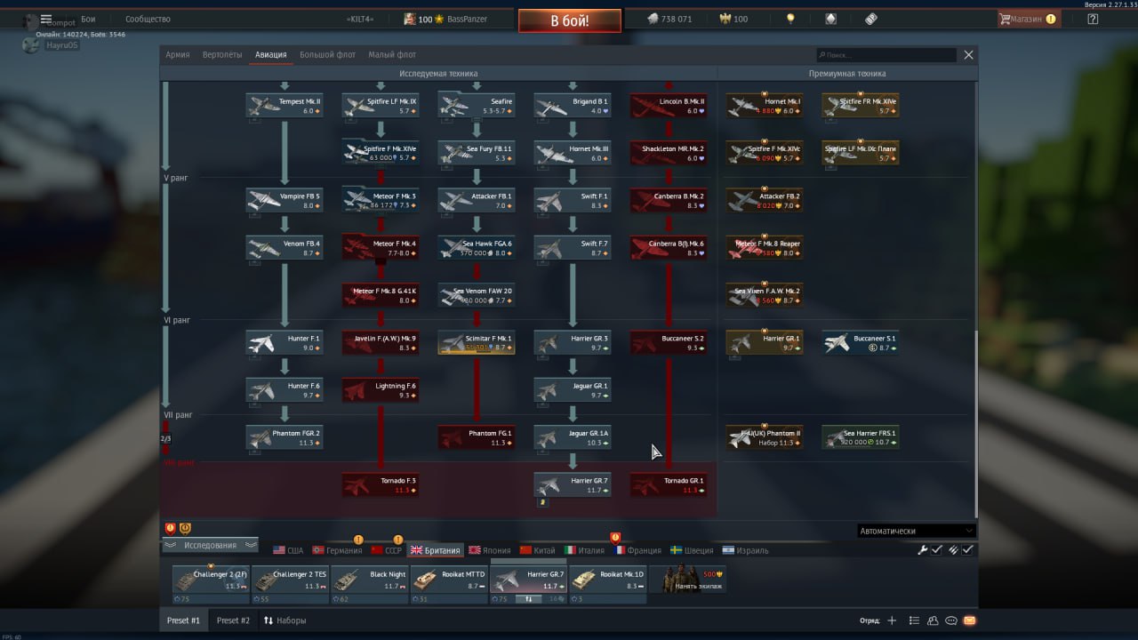Open the Автоматически dropdown
Viewport: 1138px width, 640px height.
pyautogui.click(x=916, y=531)
